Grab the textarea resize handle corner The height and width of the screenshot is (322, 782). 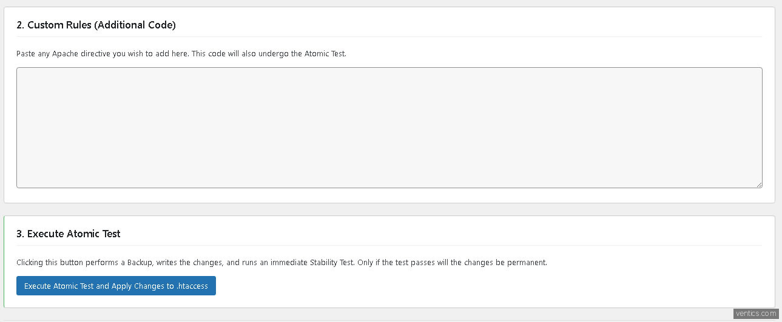[759, 185]
